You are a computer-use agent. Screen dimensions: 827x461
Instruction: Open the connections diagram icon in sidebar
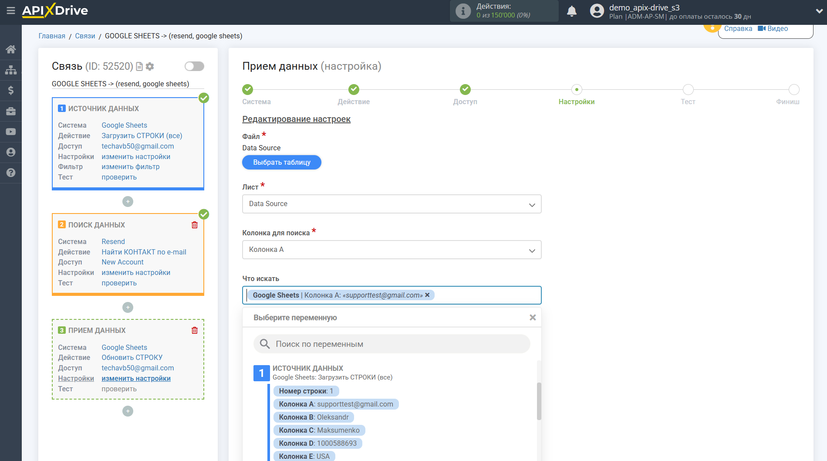point(11,70)
